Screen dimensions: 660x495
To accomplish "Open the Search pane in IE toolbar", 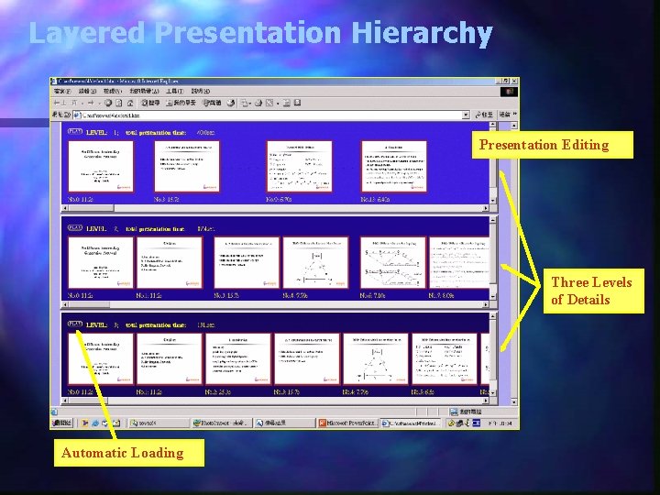I will pos(150,103).
